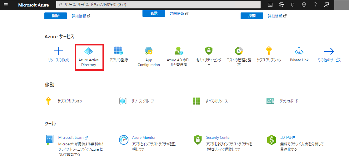Open the account avatar in top-right corner

click(342, 5)
